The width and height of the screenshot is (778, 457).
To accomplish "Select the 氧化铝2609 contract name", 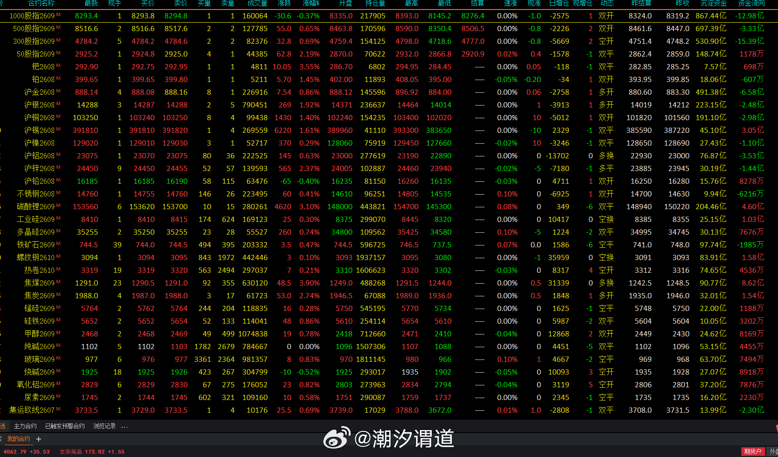I will click(36, 385).
